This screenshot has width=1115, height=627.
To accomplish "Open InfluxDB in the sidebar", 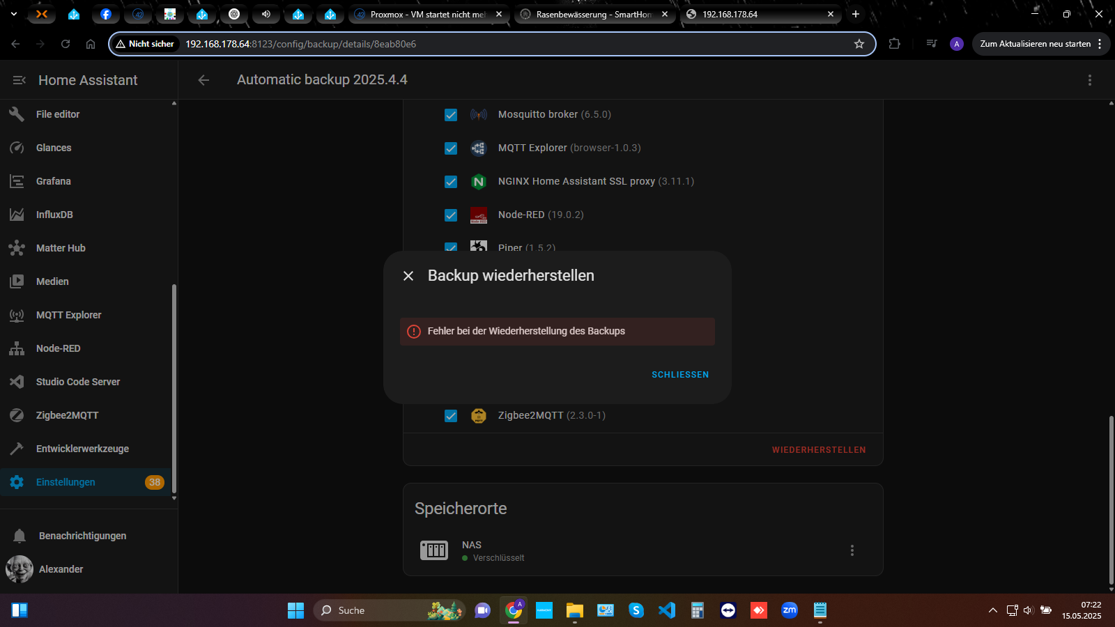I will pos(86,215).
